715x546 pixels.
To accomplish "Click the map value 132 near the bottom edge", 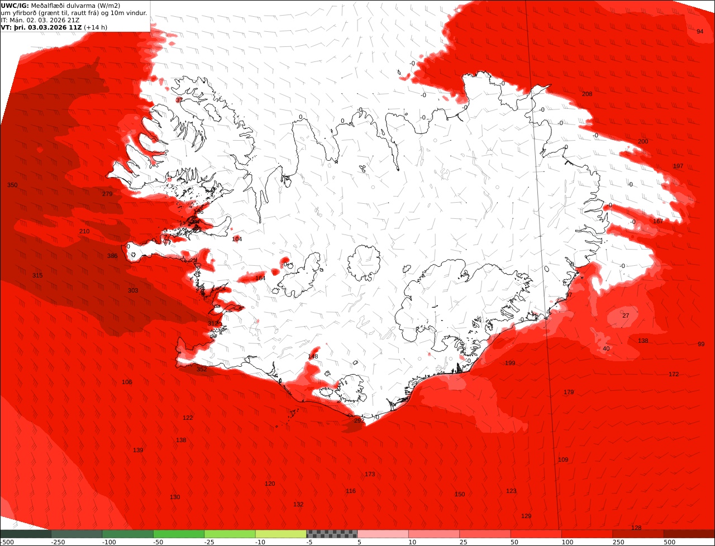I will [298, 504].
